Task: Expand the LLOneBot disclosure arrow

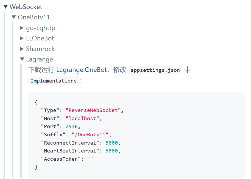Action: [22, 38]
